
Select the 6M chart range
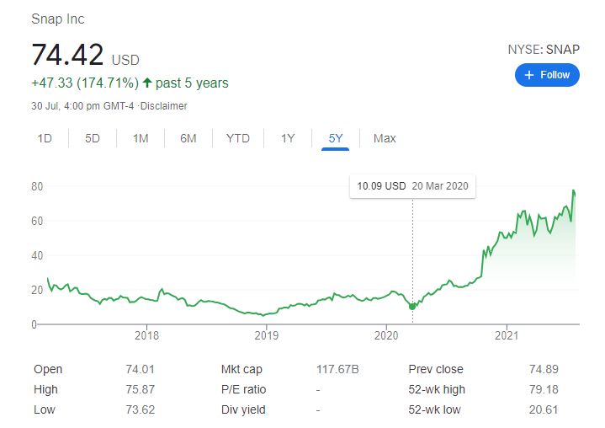click(x=188, y=138)
